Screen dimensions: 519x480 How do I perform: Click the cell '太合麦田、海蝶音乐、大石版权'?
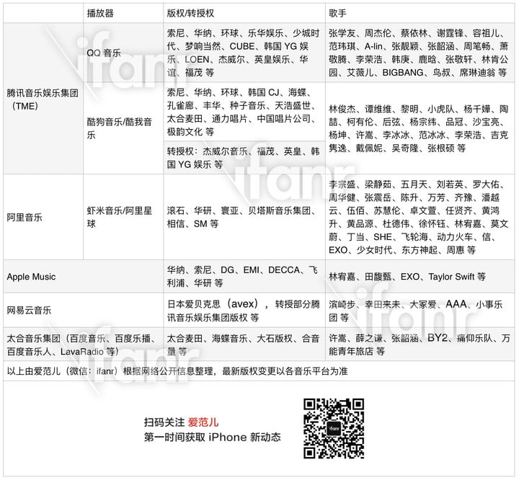(x=244, y=345)
